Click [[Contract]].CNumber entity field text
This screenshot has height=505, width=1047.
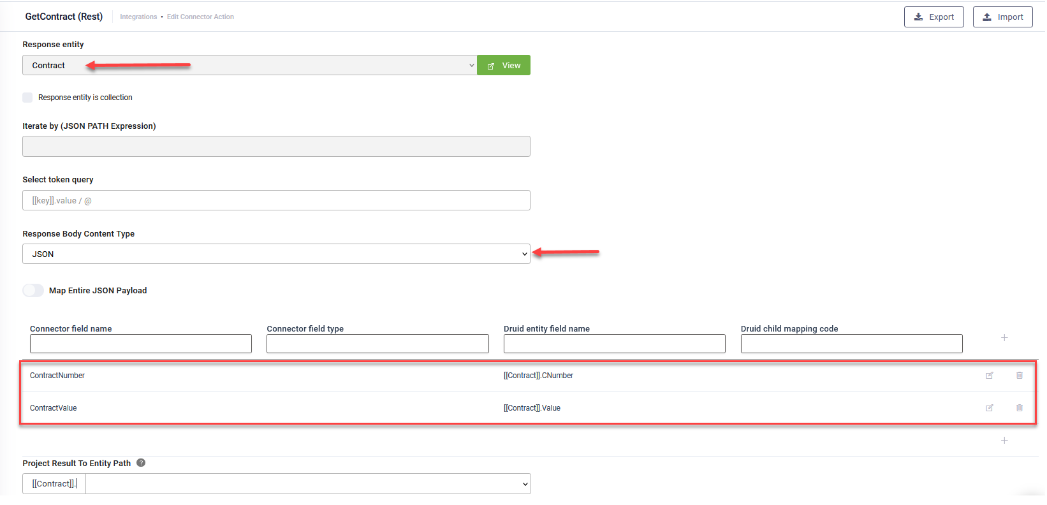pyautogui.click(x=538, y=376)
